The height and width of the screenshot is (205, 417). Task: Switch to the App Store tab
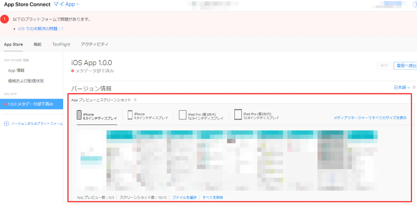[x=13, y=45]
